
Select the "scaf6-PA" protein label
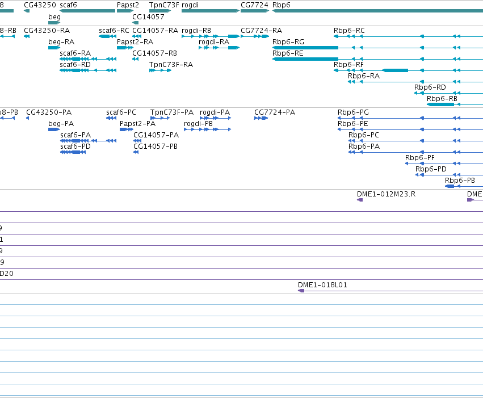[75, 135]
